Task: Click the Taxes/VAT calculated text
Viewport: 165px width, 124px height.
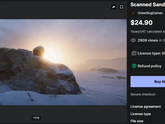Action: (x=147, y=31)
